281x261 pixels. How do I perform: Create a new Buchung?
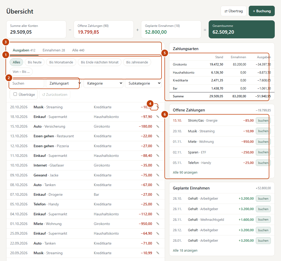(x=262, y=11)
